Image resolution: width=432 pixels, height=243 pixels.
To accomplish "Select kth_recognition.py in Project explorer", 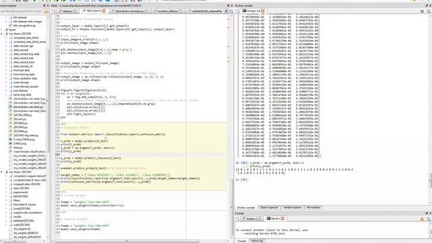I will [x=24, y=26].
